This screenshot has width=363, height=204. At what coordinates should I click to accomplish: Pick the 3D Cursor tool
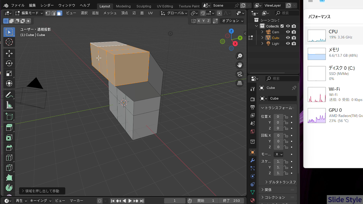[x=9, y=42]
